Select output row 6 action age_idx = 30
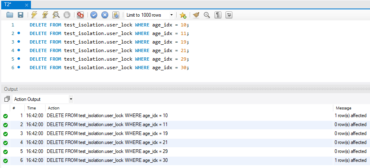370x168 pixels. pyautogui.click(x=107, y=160)
